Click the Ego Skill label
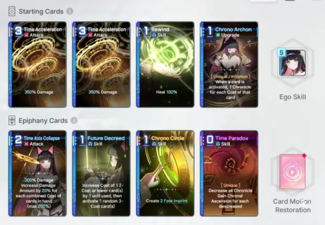325x225 pixels. click(292, 97)
